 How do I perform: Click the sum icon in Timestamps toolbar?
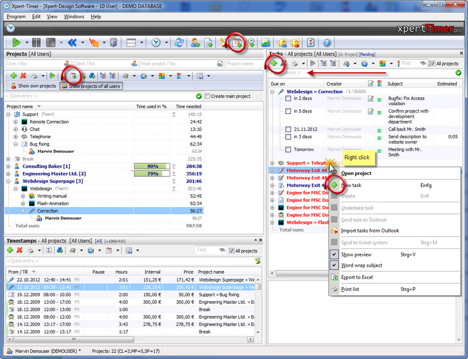[49, 250]
